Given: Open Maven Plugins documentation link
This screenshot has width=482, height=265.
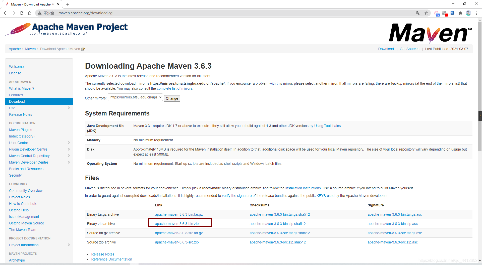Looking at the screenshot, I should point(21,130).
